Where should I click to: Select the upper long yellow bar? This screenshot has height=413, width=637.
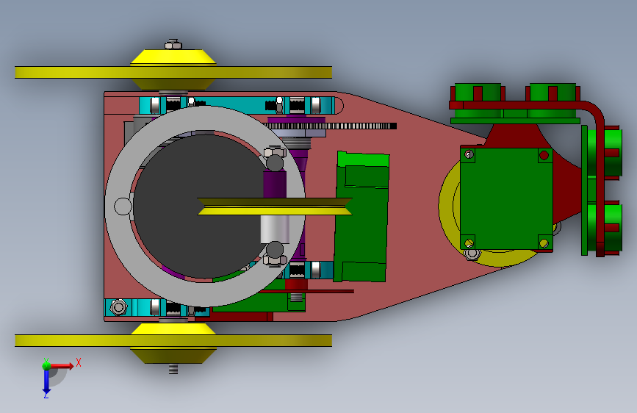(x=173, y=72)
